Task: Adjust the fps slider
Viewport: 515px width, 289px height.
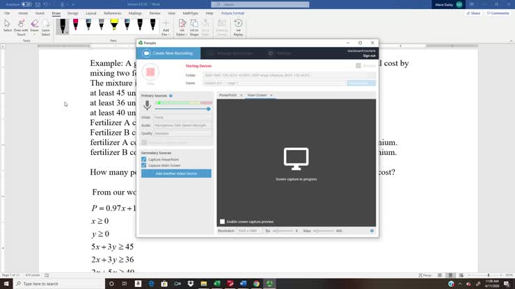Action: [283, 231]
